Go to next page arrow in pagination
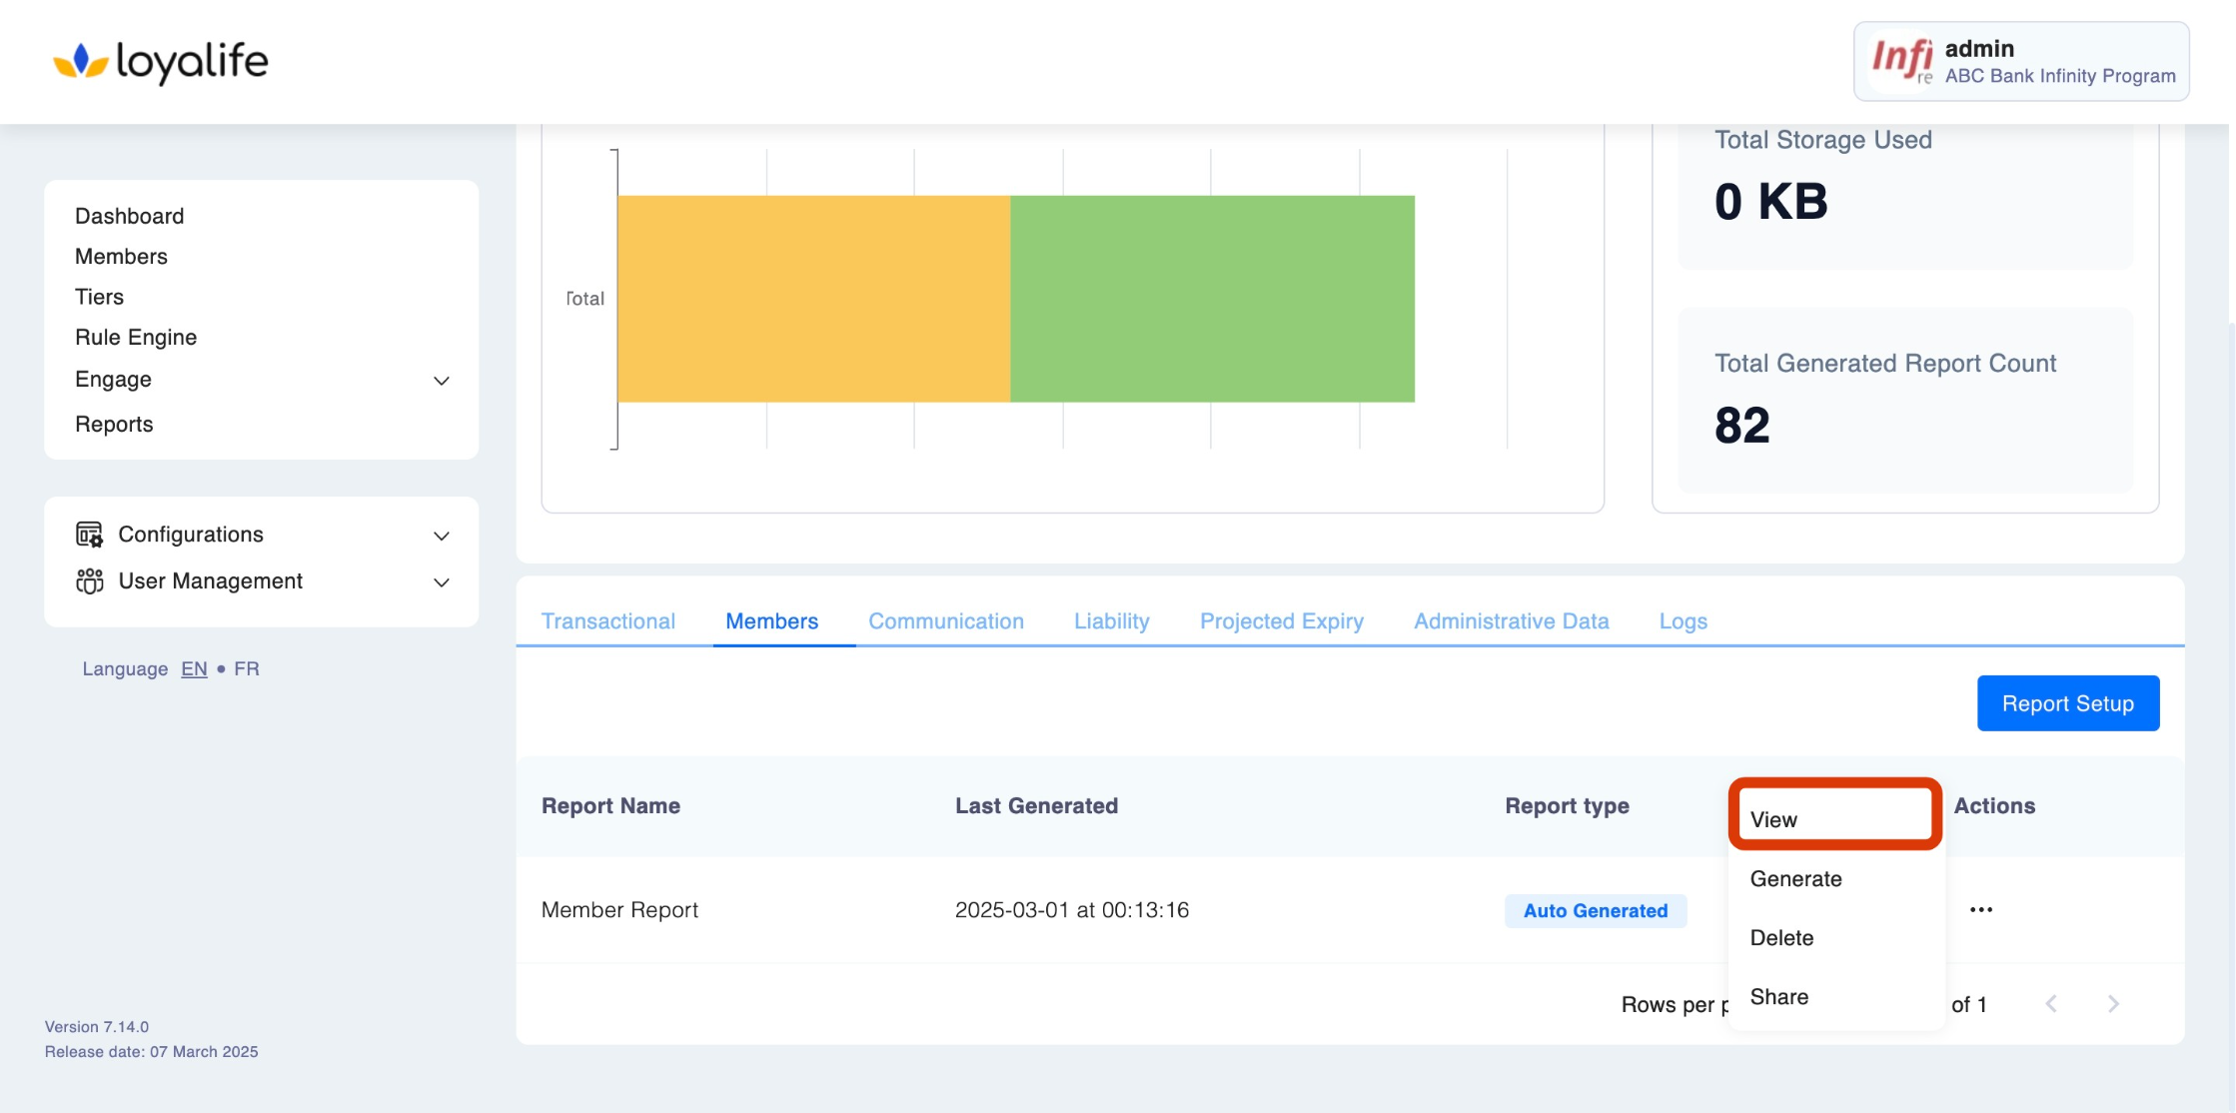2236x1113 pixels. pos(2113,1004)
